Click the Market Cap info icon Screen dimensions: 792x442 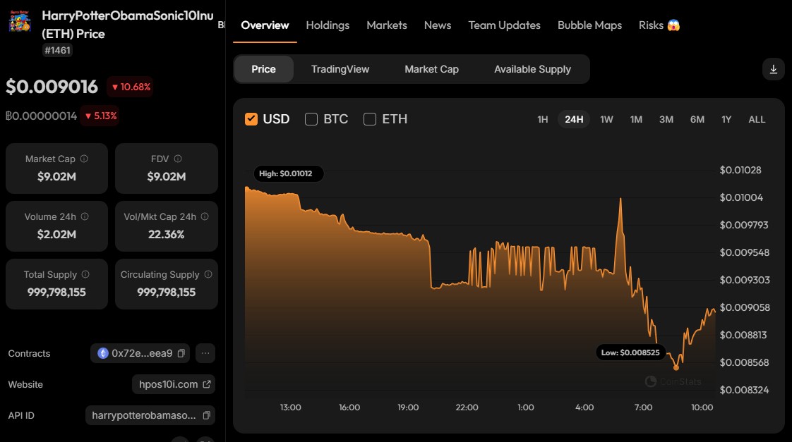pos(84,159)
